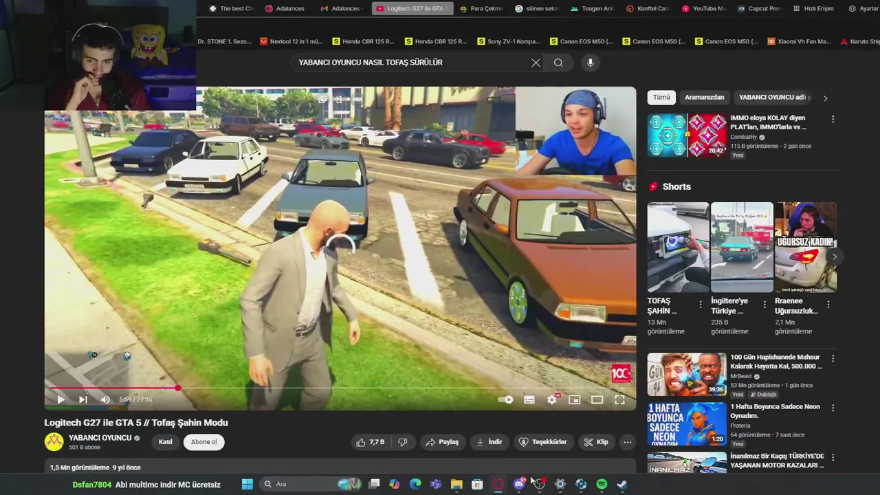
Task: Open options for 100 Gün Hapishanede video
Action: click(x=833, y=358)
